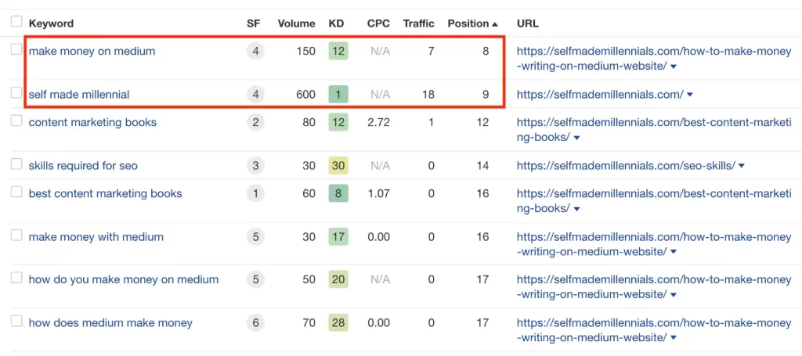Click KD badge 30 in seo skills row
802x356 pixels.
[338, 166]
